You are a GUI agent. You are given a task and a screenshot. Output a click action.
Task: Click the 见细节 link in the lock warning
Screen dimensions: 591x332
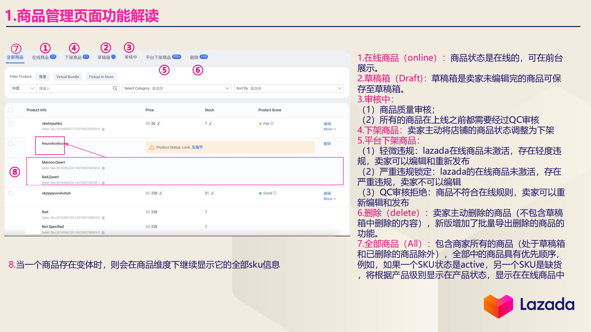[197, 147]
